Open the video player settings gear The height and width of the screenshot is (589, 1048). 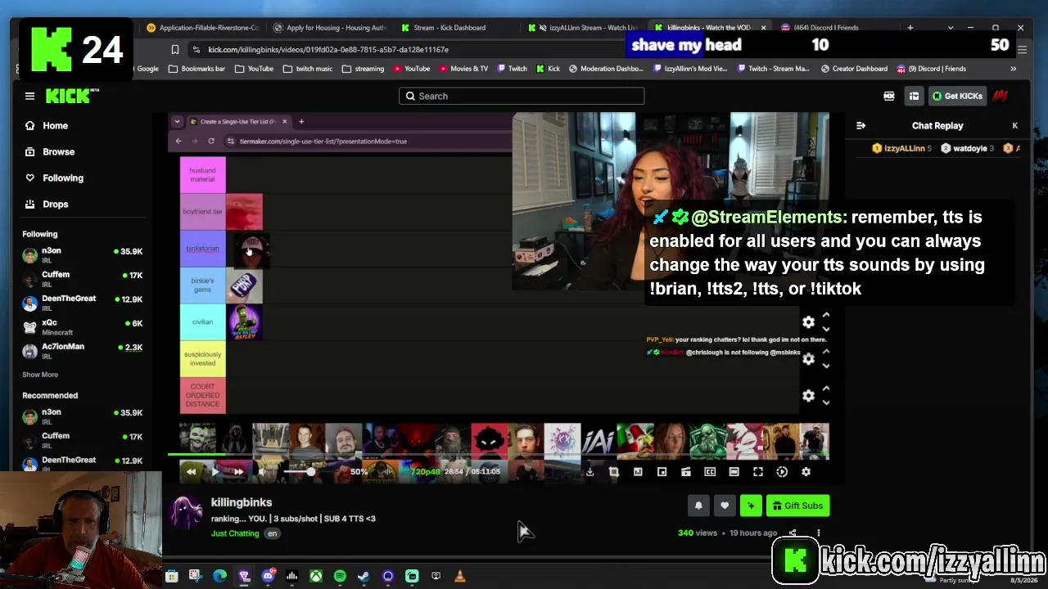pos(806,471)
